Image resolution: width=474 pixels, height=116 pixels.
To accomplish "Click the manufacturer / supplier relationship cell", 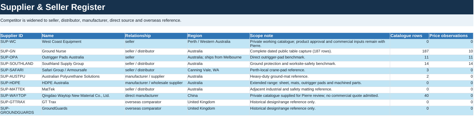I will [156, 77].
